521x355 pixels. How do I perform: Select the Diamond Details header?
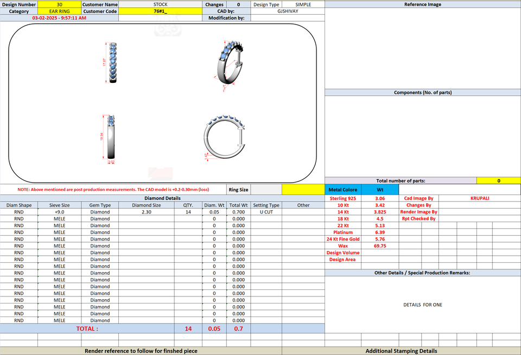click(x=162, y=198)
